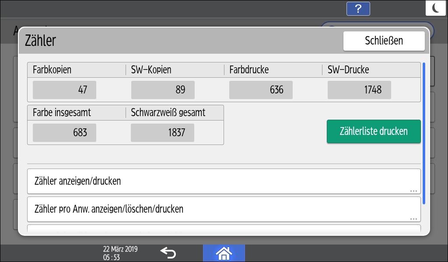Image resolution: width=448 pixels, height=262 pixels.
Task: Tap the Farbkopien counter showing 47
Action: (x=64, y=90)
